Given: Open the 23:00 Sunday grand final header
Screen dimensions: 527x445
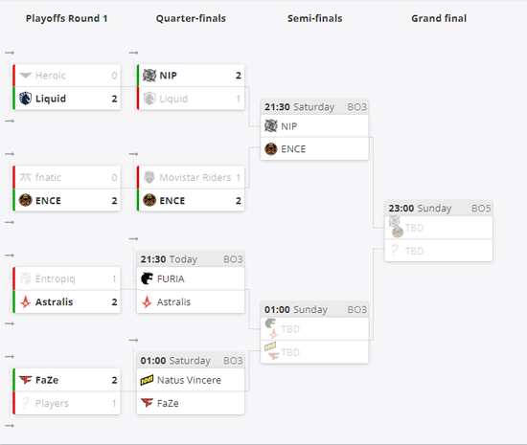Looking at the screenshot, I should pyautogui.click(x=439, y=209).
